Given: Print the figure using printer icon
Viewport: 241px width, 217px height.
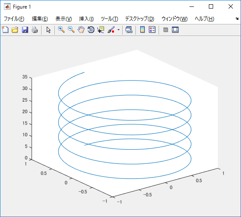Looking at the screenshot, I should tap(35, 30).
